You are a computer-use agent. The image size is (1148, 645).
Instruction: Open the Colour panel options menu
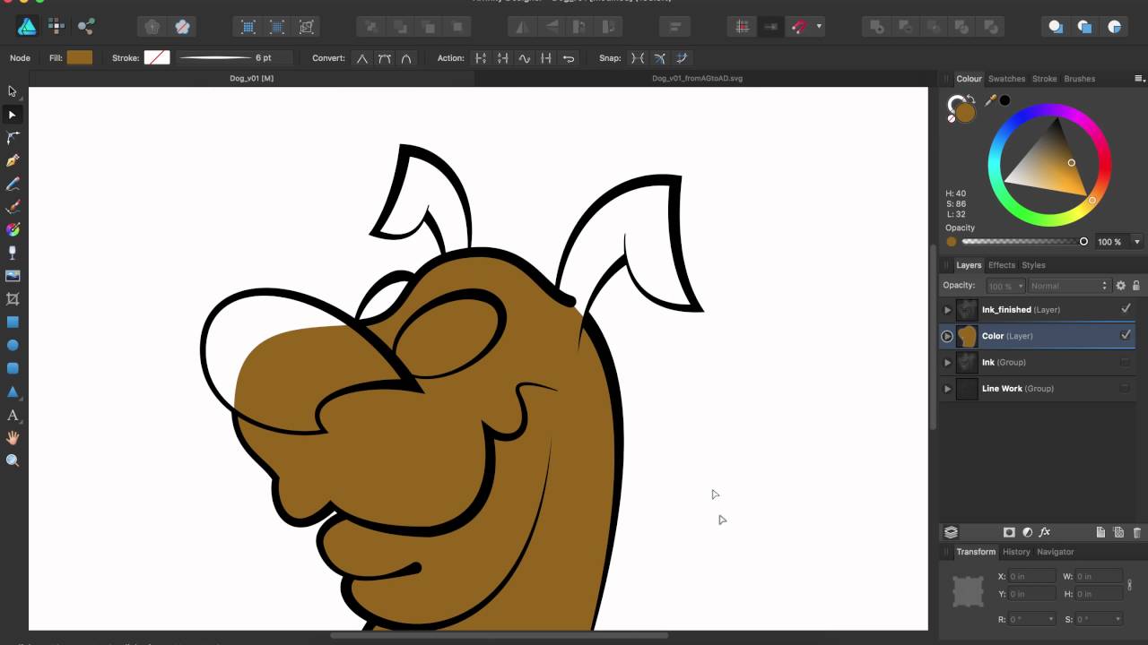click(1139, 79)
